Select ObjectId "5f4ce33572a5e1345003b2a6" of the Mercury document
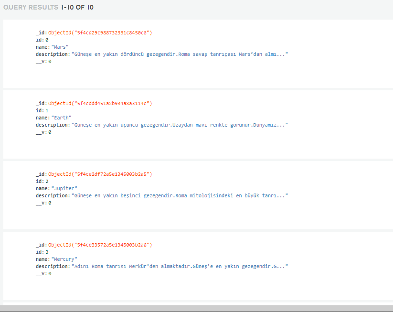Image resolution: width=393 pixels, height=312 pixels. 100,245
